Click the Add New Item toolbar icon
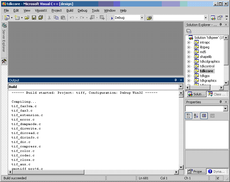This screenshot has width=230, height=182. (x=17, y=18)
